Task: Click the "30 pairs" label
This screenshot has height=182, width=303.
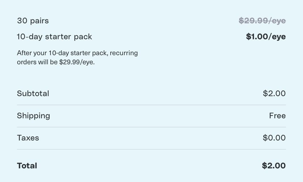Action: pyautogui.click(x=33, y=21)
